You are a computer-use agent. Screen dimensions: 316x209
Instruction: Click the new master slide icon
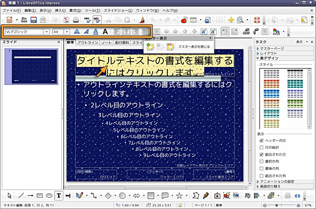point(151,46)
